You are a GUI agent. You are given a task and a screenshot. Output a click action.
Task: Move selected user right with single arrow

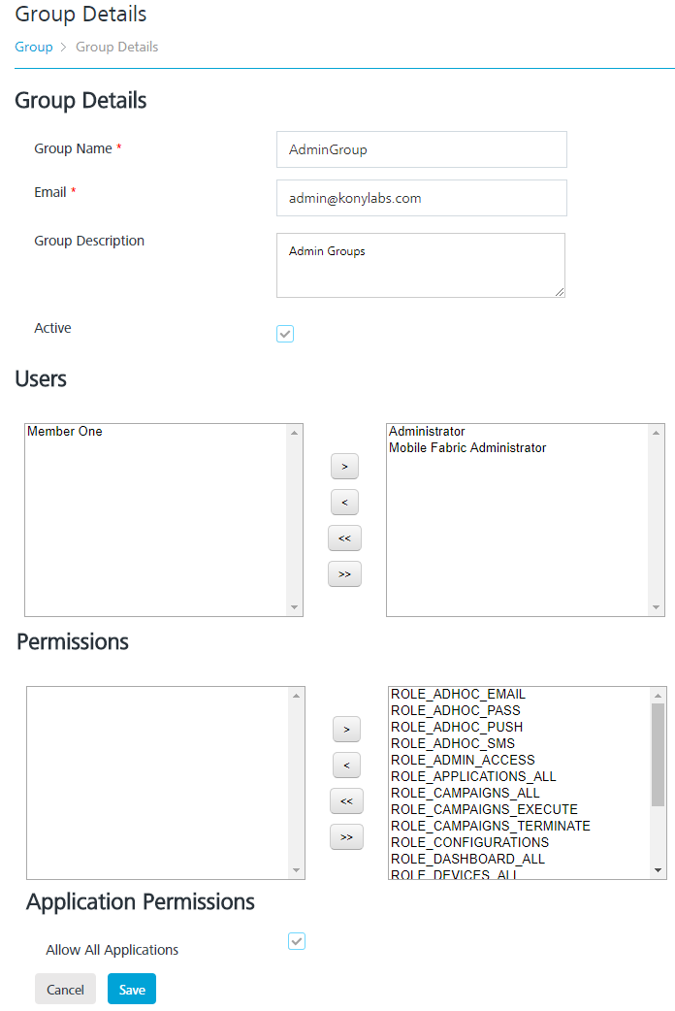[344, 466]
